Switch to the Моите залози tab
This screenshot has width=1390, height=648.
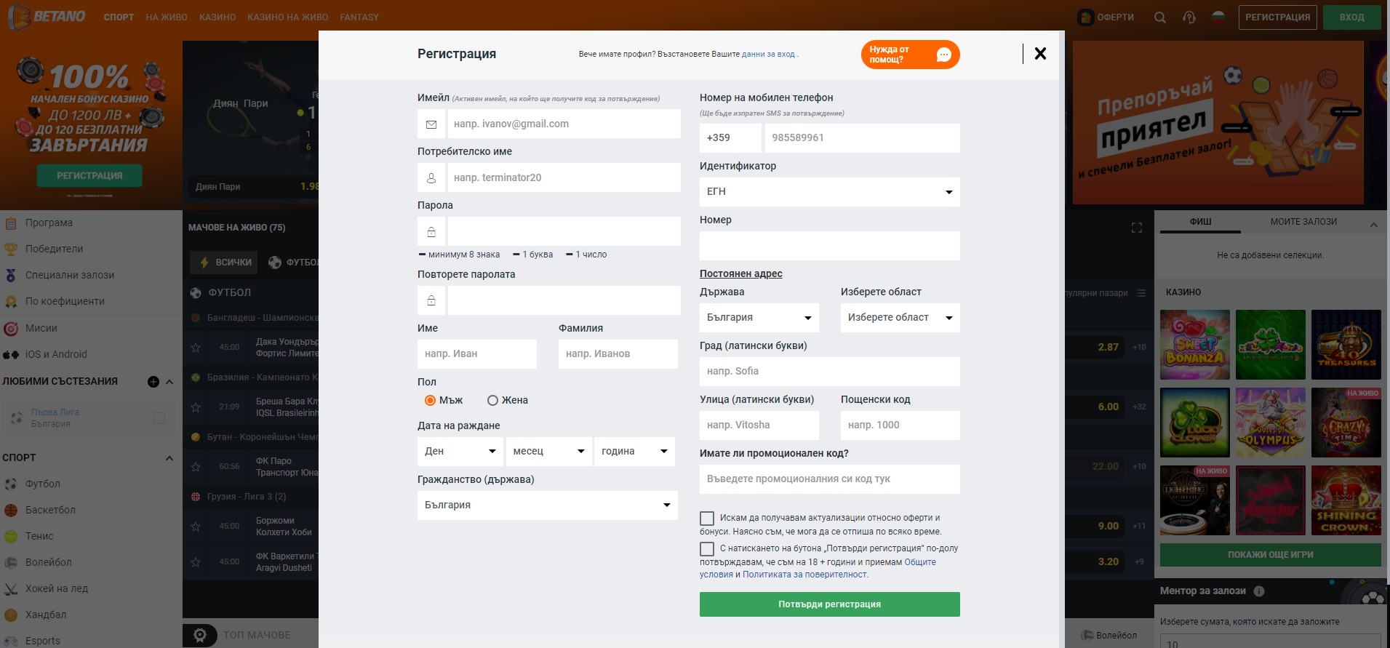1303,222
